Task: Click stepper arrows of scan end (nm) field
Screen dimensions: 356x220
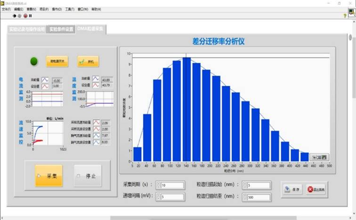Action: point(244,197)
